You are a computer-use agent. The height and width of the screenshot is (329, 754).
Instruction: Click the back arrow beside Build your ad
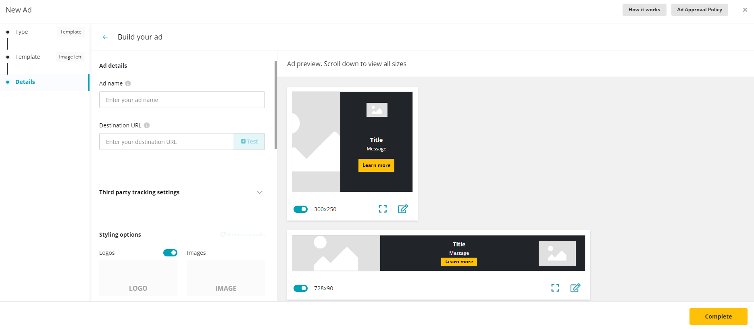pyautogui.click(x=105, y=37)
